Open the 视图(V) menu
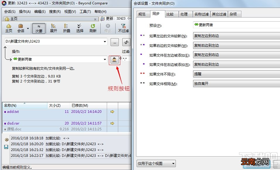The image size is (280, 170). 70,12
